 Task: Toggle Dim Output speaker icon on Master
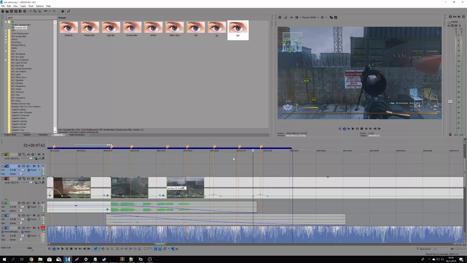(x=458, y=17)
